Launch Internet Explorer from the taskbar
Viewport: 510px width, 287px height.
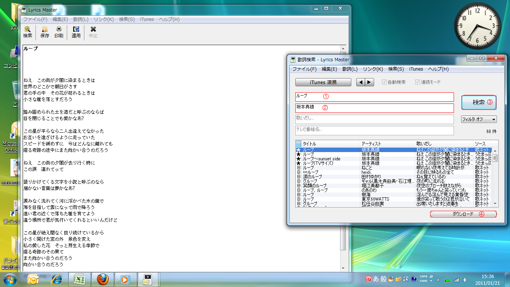[x=57, y=280]
